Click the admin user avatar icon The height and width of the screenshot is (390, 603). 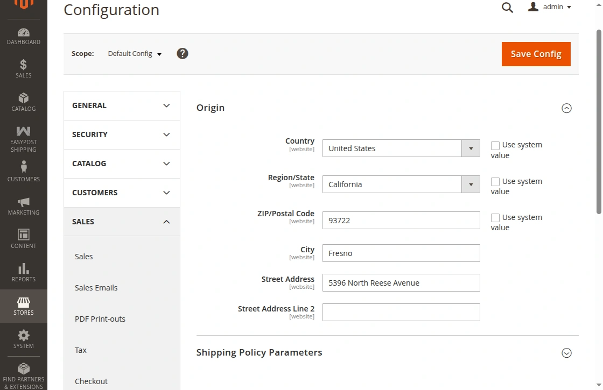coord(533,6)
